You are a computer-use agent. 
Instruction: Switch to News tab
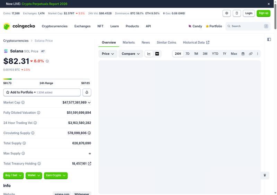pos(145,43)
